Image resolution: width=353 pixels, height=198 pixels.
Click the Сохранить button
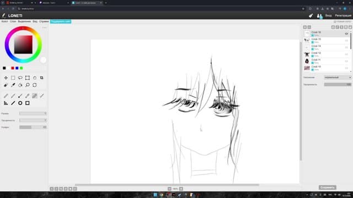point(328,188)
